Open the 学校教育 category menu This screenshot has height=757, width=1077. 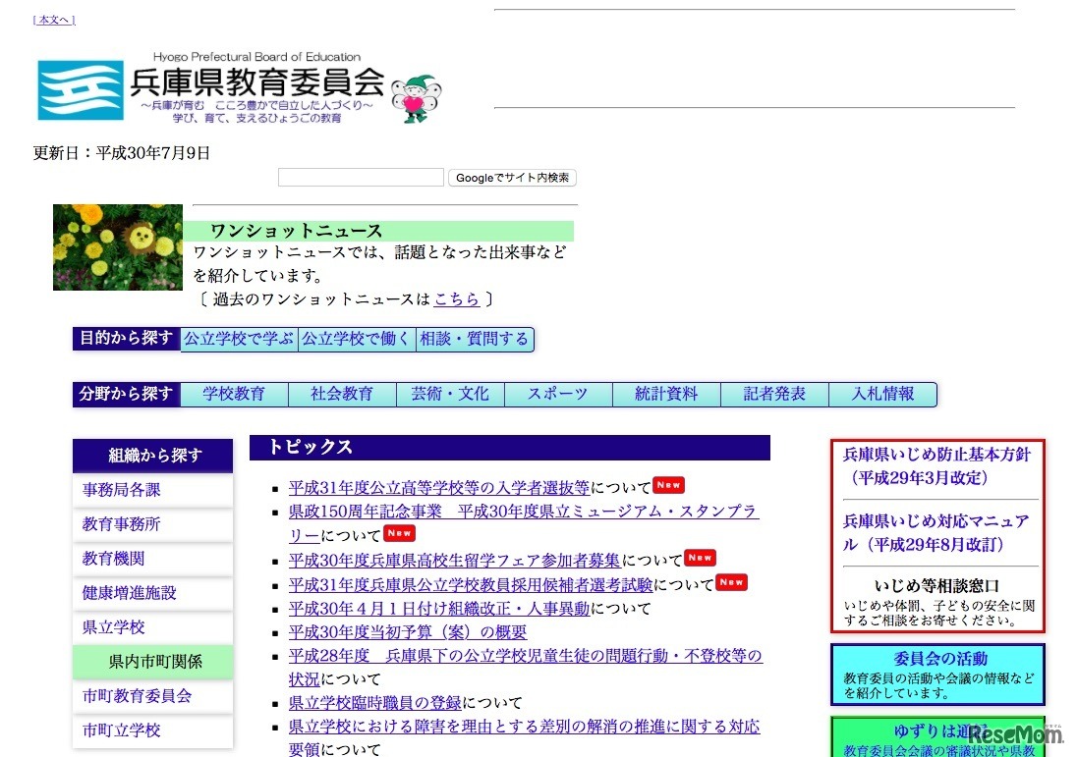[x=234, y=394]
